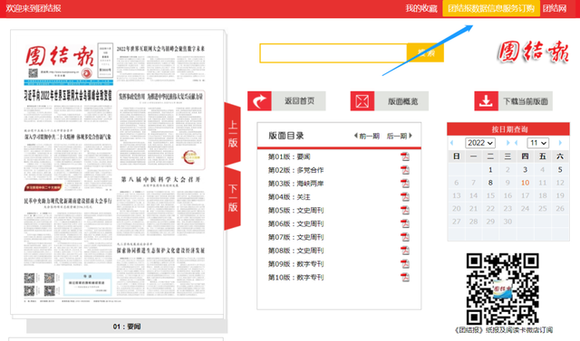Image resolution: width=580 pixels, height=341 pixels.
Task: Open 第02版：多党合作 in the page list
Action: (x=295, y=170)
